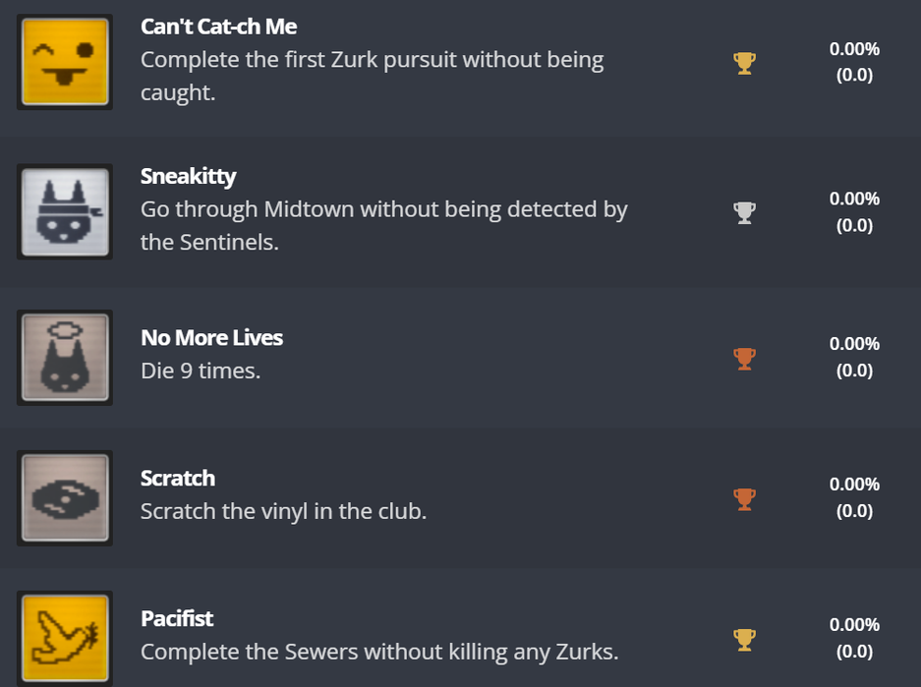Click the No More Lives angel cat icon
921x687 pixels.
[65, 357]
